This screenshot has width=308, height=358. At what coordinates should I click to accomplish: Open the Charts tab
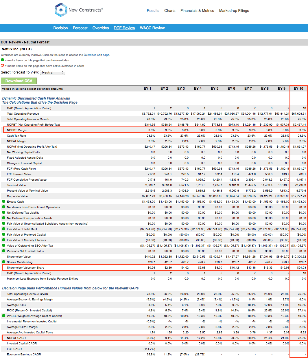click(170, 11)
